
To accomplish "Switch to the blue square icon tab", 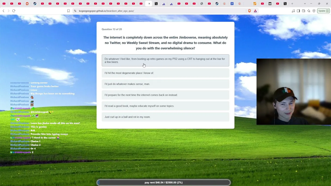I will [232, 4].
